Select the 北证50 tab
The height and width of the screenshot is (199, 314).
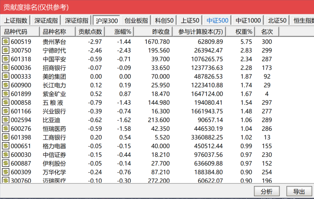click(277, 20)
